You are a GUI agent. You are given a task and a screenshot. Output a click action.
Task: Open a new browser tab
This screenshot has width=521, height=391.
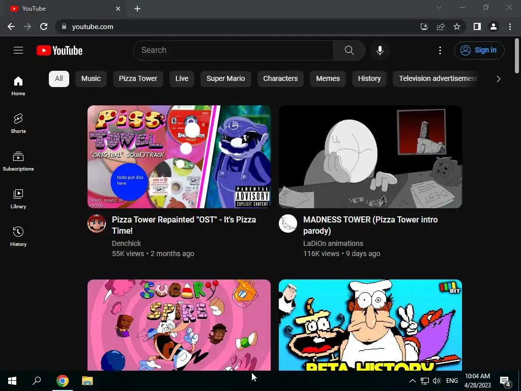coord(137,9)
